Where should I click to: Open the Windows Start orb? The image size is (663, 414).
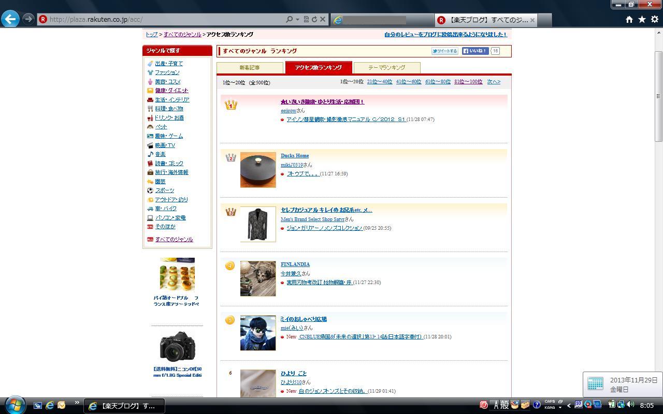15,405
